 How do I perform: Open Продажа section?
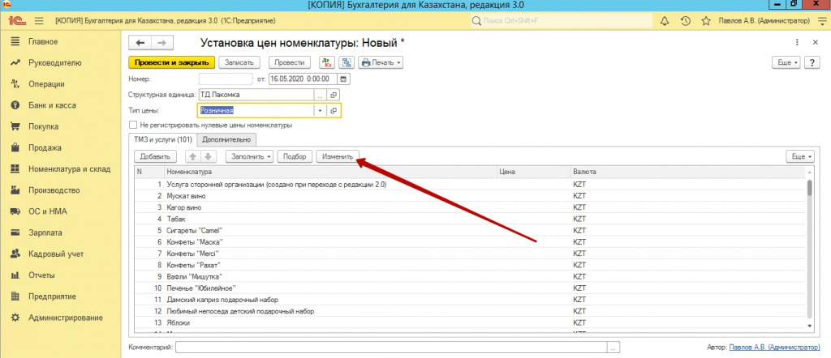[45, 147]
